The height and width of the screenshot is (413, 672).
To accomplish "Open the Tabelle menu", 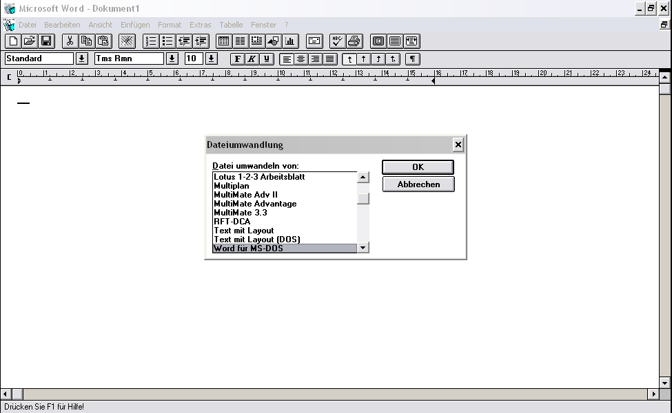I will click(x=231, y=25).
